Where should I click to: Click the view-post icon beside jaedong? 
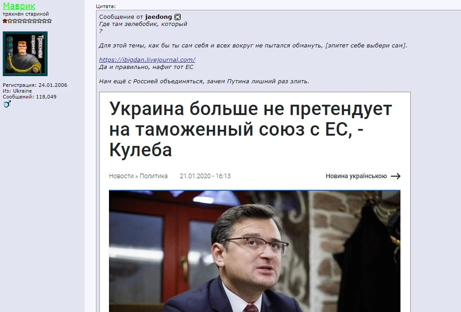(x=178, y=17)
